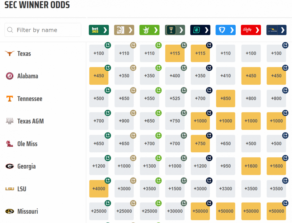Click the Alabama Crimson Tide logo

tap(10, 76)
